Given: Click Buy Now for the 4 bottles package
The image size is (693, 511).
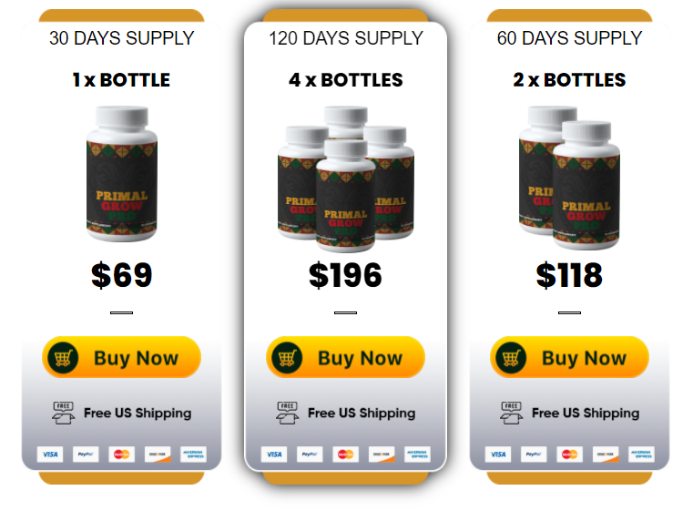Looking at the screenshot, I should pyautogui.click(x=345, y=357).
